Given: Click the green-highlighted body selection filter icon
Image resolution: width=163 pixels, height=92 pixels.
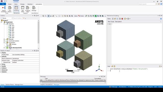Looking at the screenshot, I should pos(96,16).
